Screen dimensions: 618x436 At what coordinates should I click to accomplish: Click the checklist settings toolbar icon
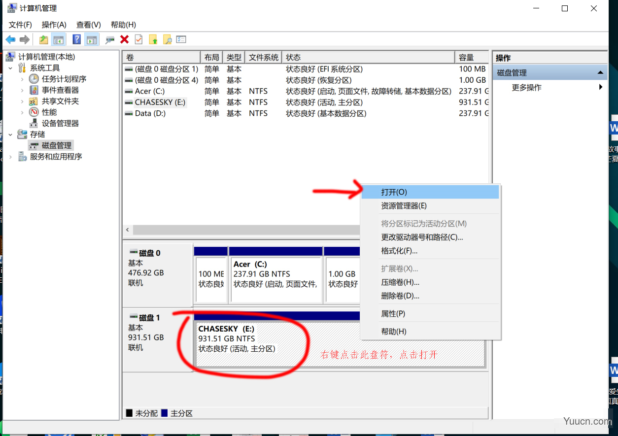(x=181, y=39)
